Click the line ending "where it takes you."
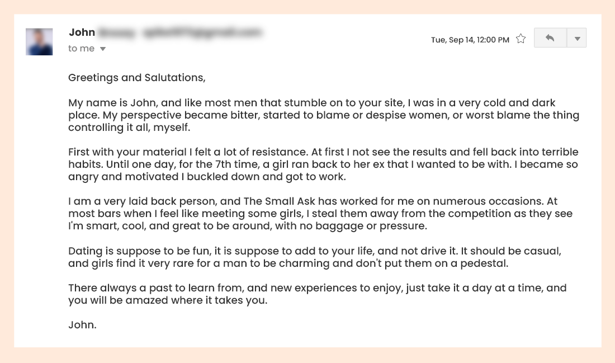The height and width of the screenshot is (363, 615). pyautogui.click(x=168, y=300)
